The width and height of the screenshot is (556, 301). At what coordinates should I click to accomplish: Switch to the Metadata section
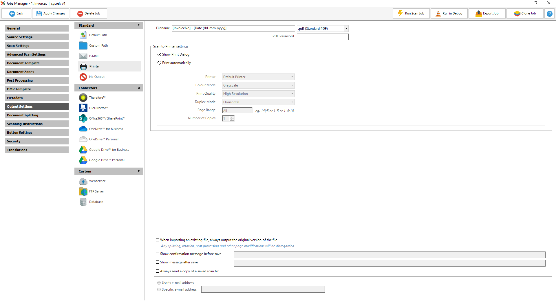pos(37,98)
